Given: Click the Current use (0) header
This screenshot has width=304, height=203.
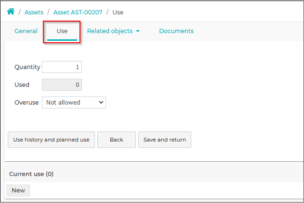Looking at the screenshot, I should (31, 174).
